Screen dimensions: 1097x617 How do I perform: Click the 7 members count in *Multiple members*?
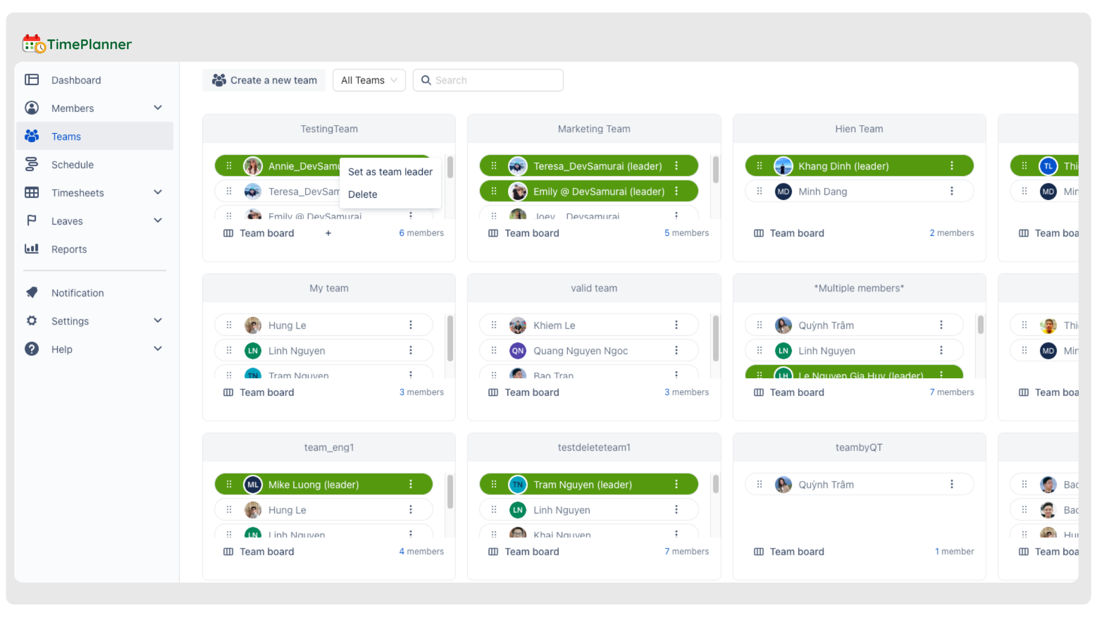coord(952,392)
